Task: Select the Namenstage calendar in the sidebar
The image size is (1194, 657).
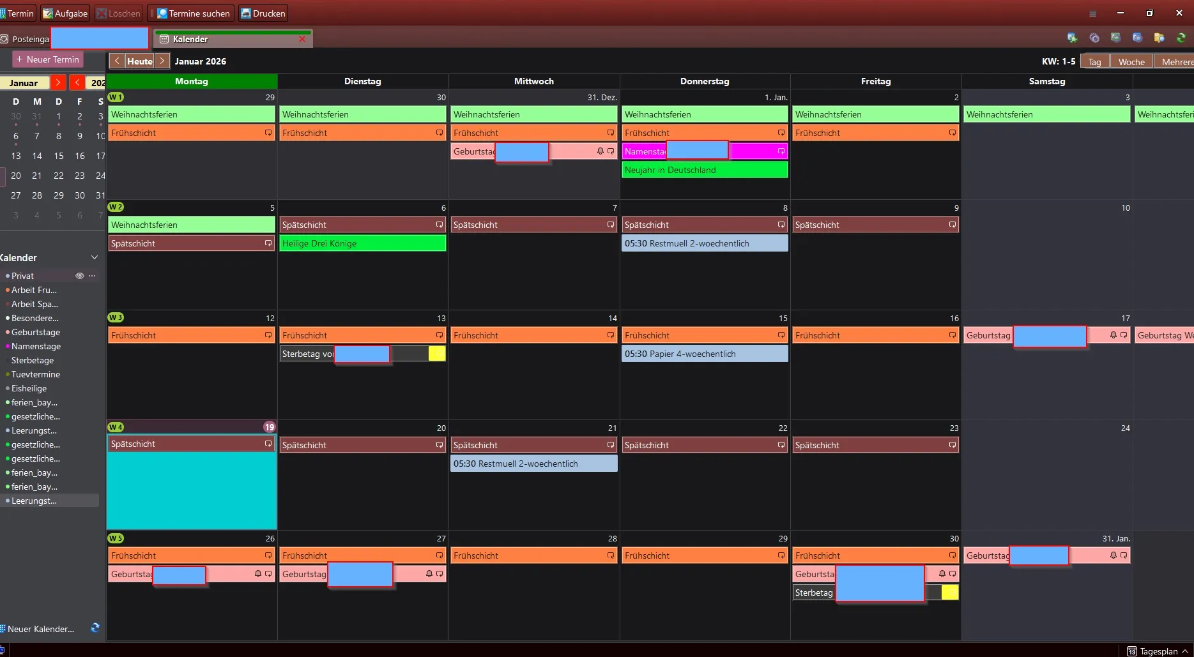Action: [36, 346]
